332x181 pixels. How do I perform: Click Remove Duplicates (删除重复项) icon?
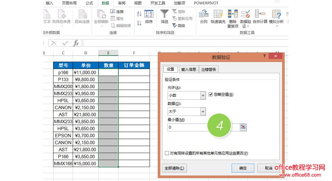[x=233, y=14]
